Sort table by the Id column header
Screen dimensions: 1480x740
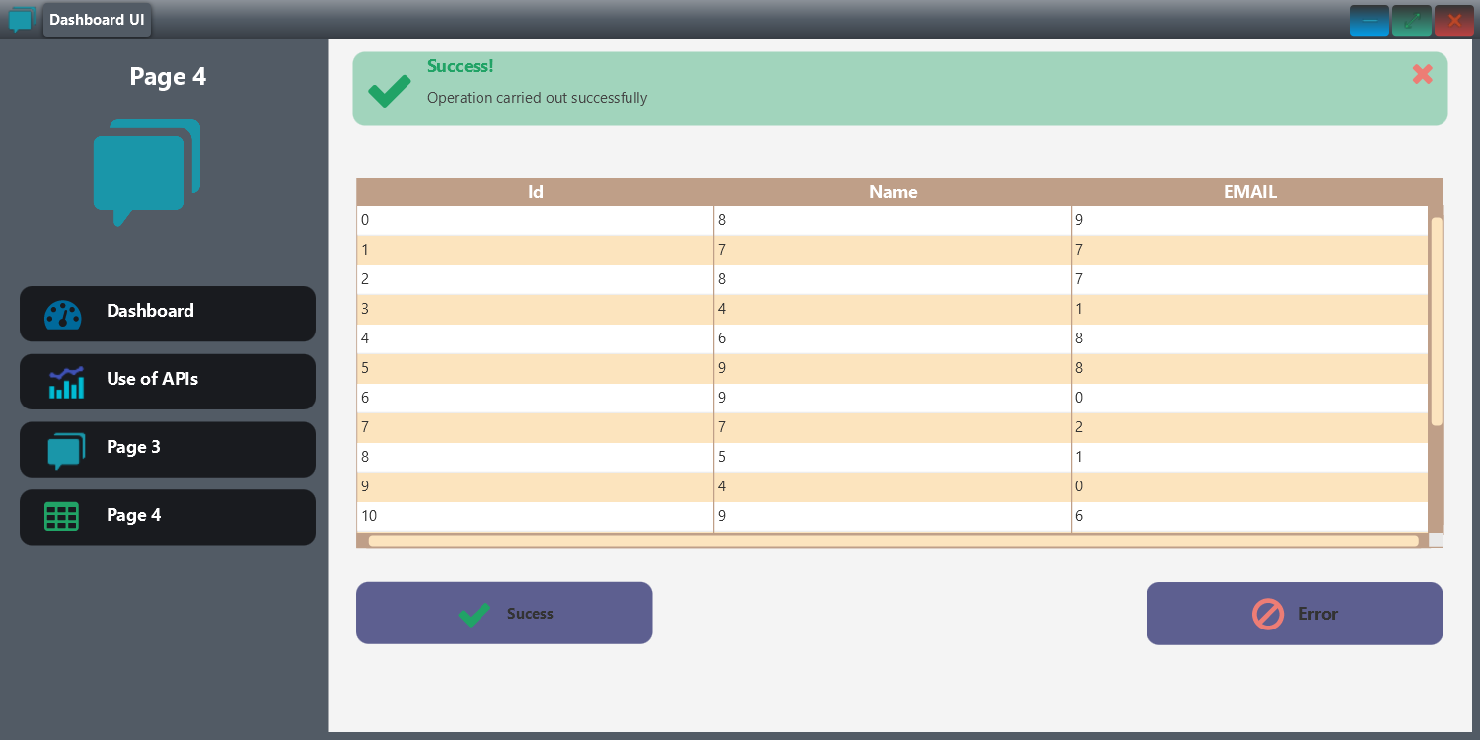tap(536, 192)
